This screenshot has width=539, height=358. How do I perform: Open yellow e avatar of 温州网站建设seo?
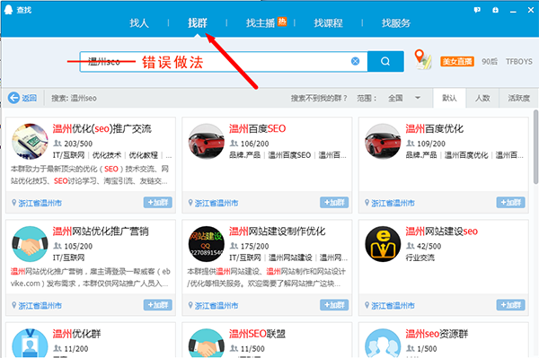383,244
